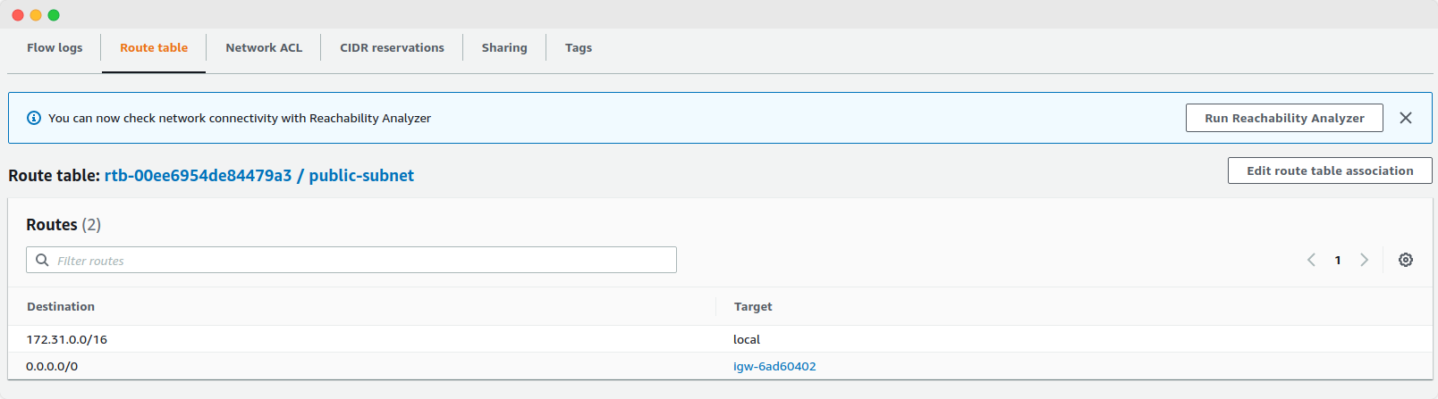Select the Route table tab
Viewport: 1438px width, 399px height.
[154, 47]
